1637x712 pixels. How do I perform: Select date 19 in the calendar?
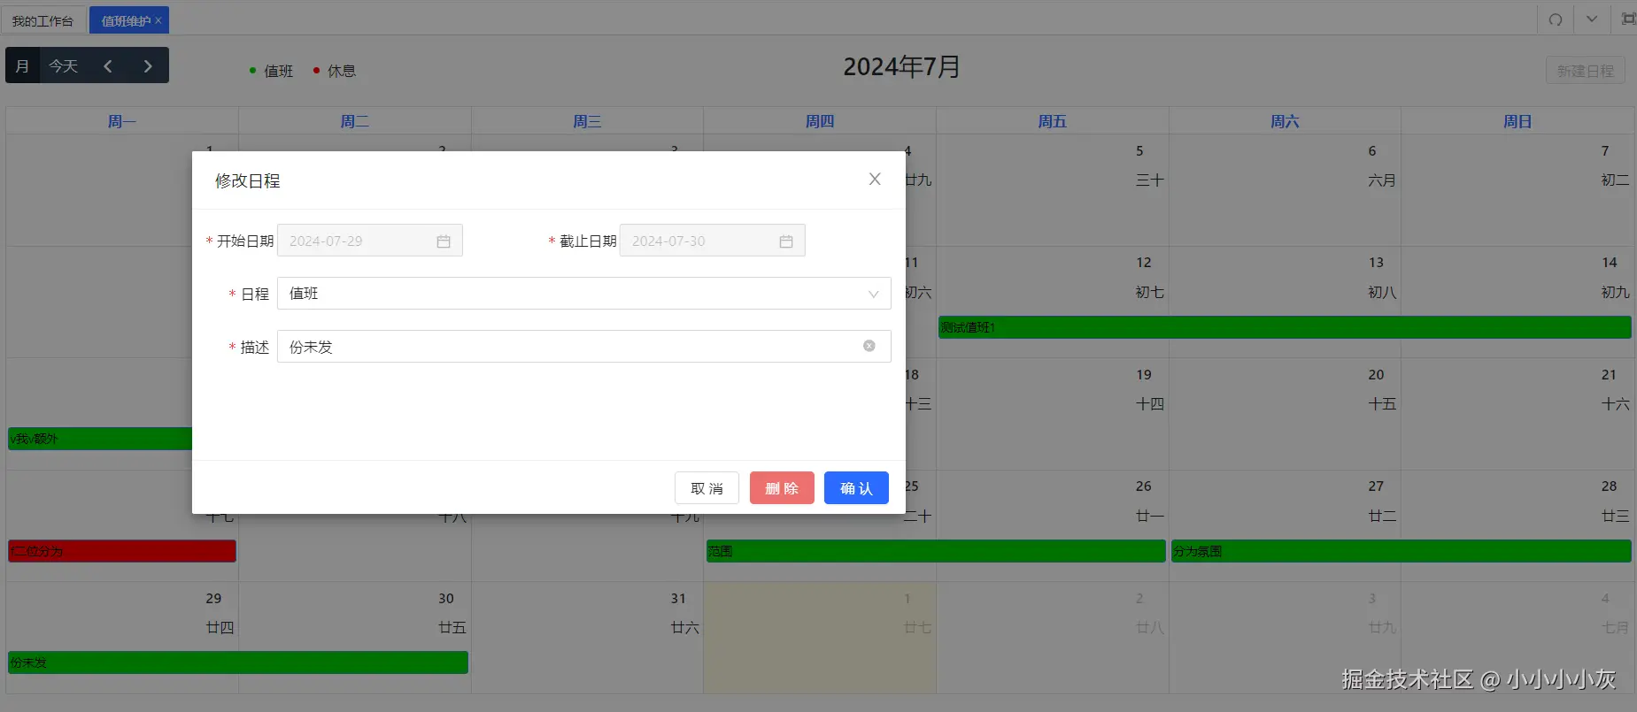[1144, 375]
